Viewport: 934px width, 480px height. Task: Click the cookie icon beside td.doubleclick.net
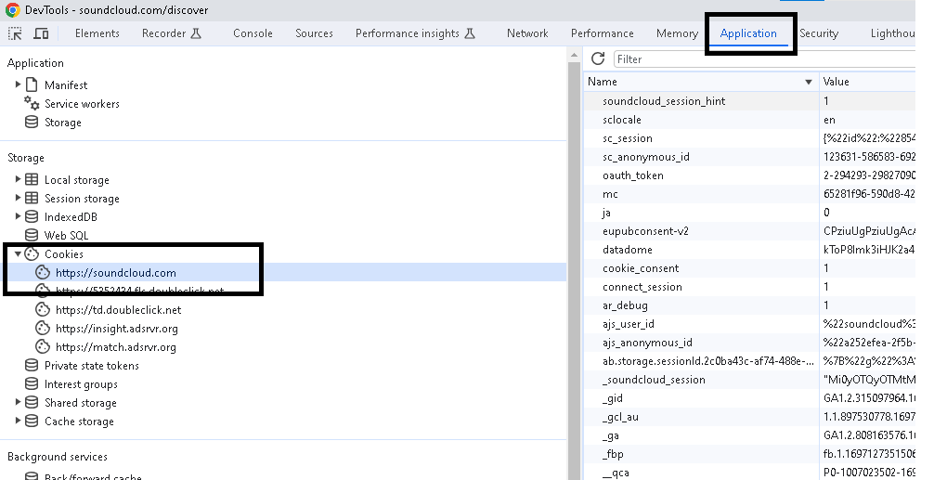[43, 310]
